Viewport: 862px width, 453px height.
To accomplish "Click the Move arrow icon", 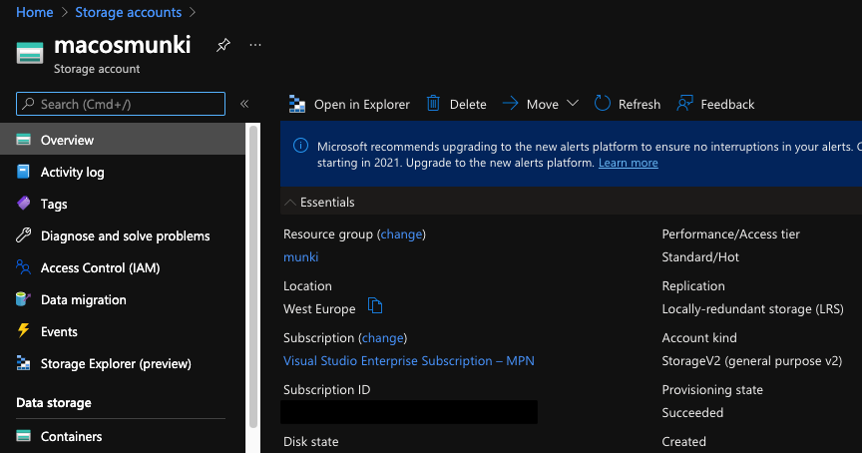I will [510, 104].
